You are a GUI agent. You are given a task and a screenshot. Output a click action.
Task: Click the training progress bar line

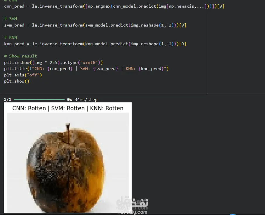pos(39,99)
